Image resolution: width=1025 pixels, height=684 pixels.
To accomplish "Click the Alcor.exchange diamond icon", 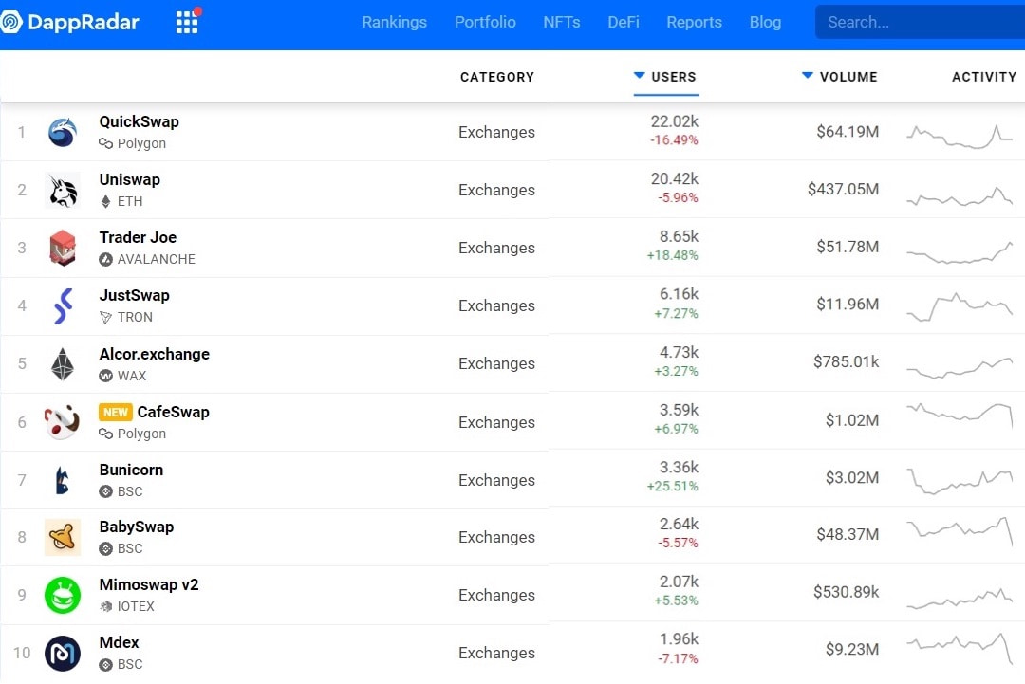I will 63,364.
